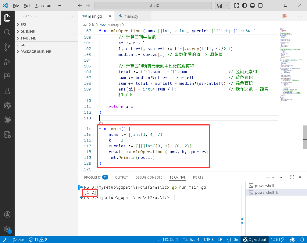Open the Selection menu
307x243 pixels.
tap(43, 5)
